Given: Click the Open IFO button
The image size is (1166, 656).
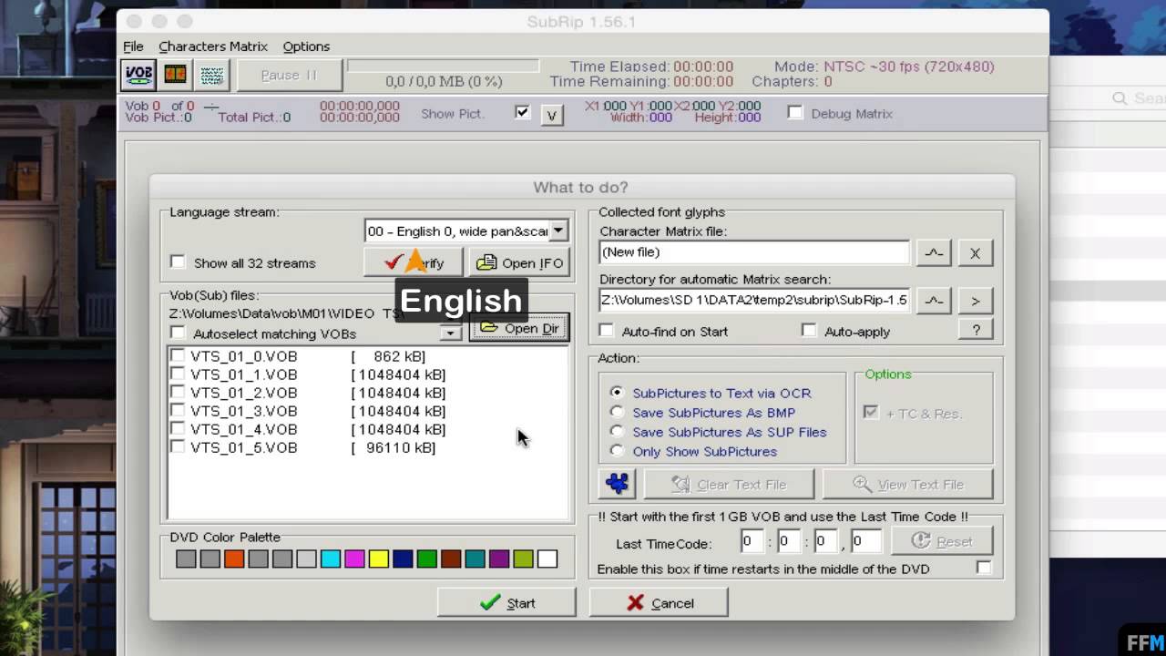Looking at the screenshot, I should [519, 262].
